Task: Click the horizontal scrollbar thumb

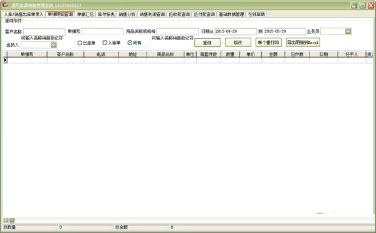Action: [12, 220]
